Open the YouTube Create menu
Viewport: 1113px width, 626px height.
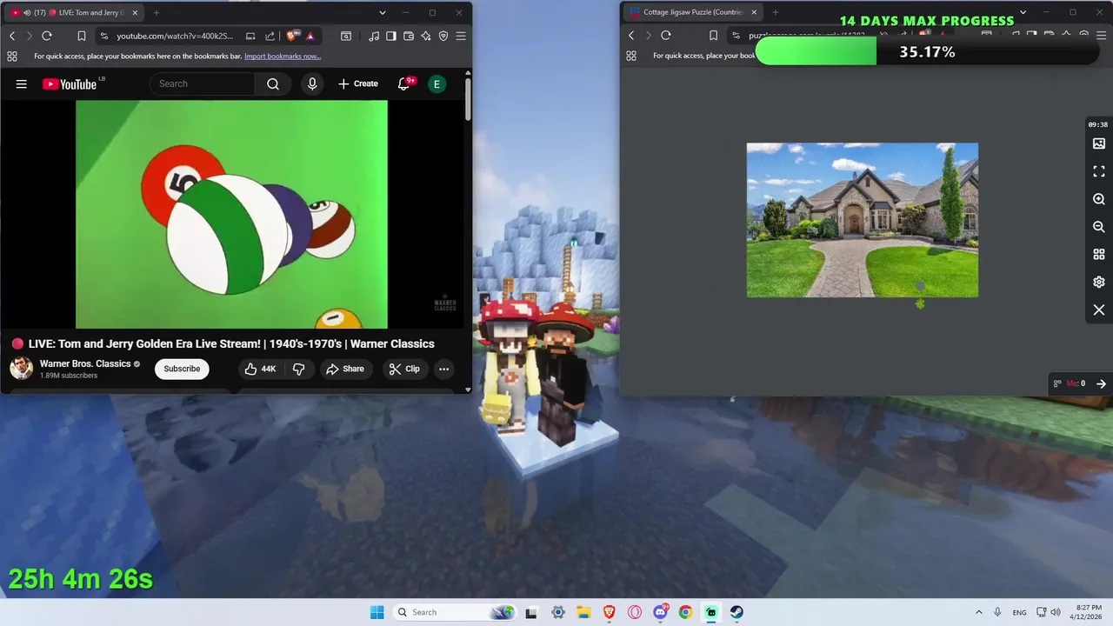pyautogui.click(x=358, y=83)
